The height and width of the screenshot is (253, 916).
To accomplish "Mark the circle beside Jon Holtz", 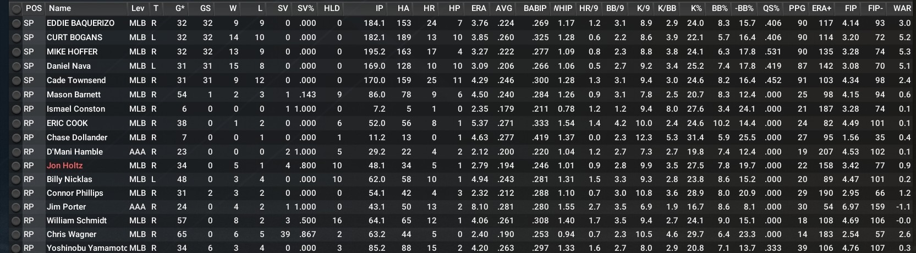I will click(x=16, y=166).
